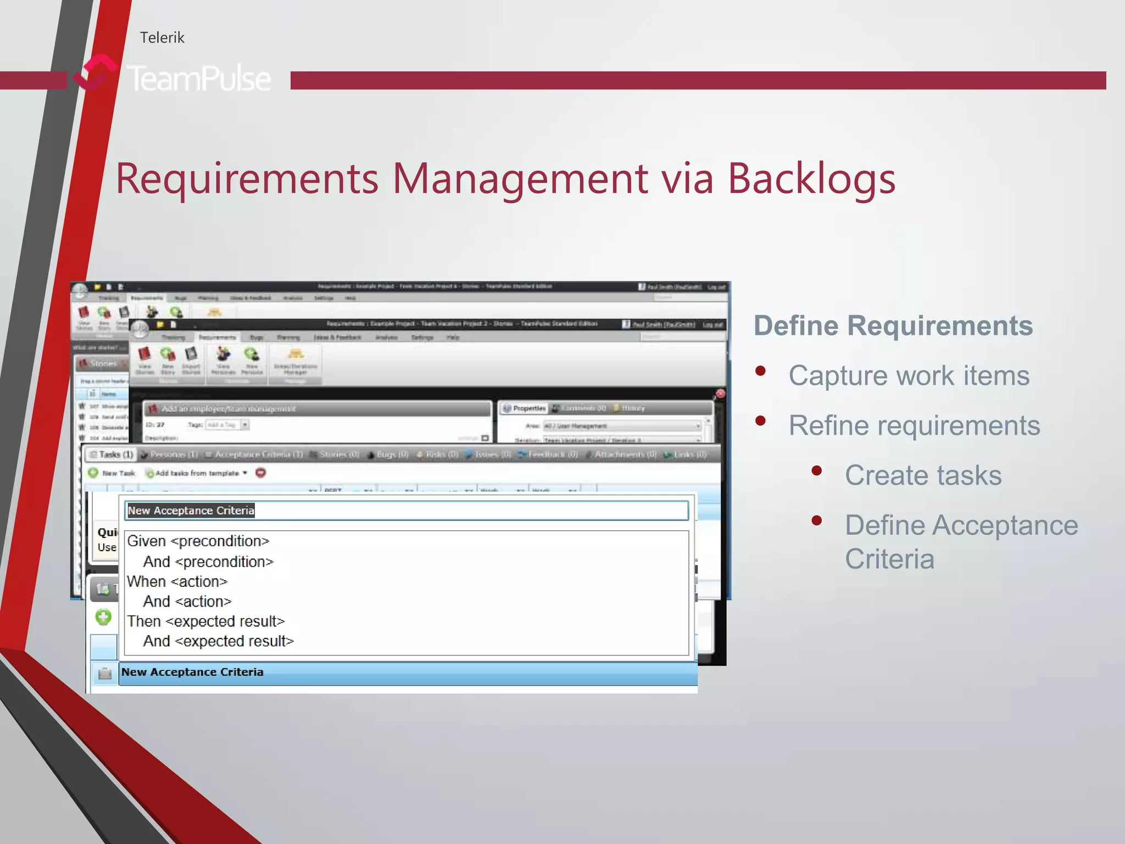This screenshot has width=1125, height=844.
Task: Select the Properties panel tab
Action: tap(525, 408)
